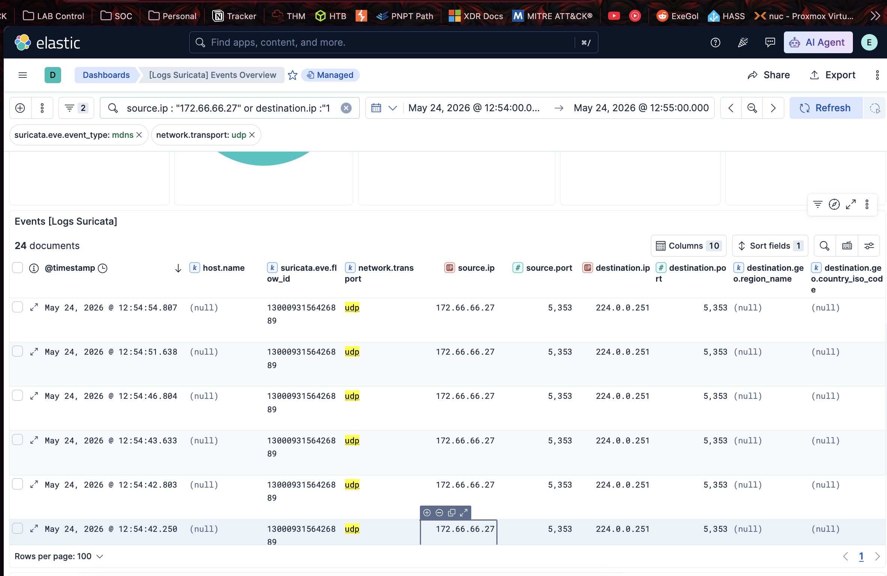Maximize the Events panel

(851, 204)
